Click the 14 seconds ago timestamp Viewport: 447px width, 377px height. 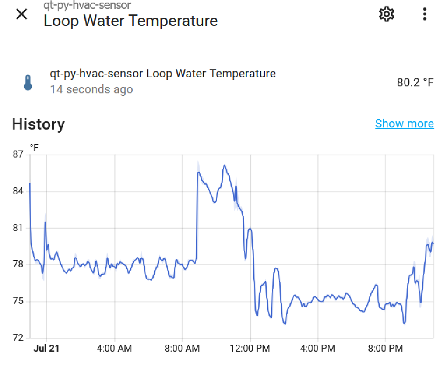[x=92, y=89]
